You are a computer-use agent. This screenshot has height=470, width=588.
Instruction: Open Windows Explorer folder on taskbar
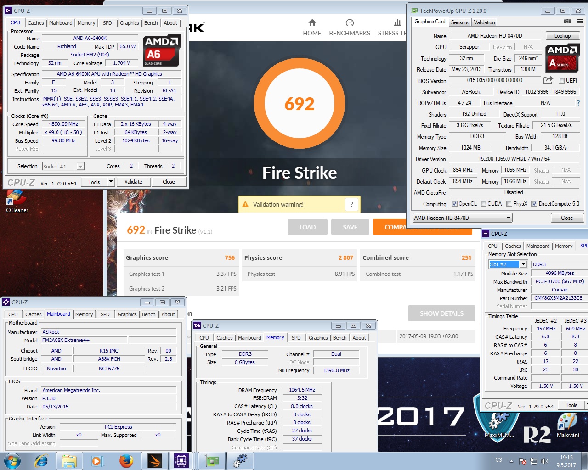[x=69, y=460]
